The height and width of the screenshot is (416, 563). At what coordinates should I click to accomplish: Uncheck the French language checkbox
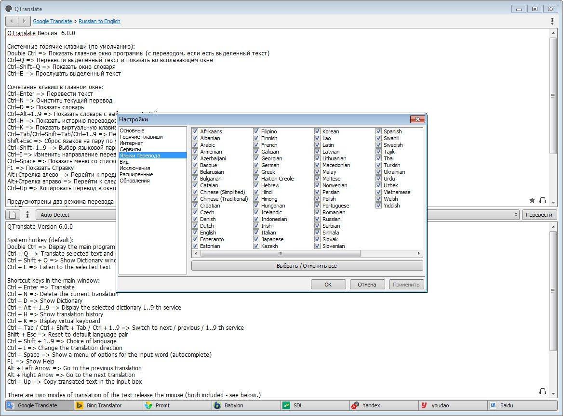(x=256, y=145)
